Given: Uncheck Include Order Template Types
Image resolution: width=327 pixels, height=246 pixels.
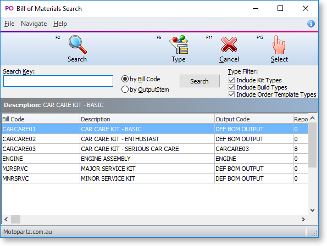Looking at the screenshot, I should pos(231,94).
